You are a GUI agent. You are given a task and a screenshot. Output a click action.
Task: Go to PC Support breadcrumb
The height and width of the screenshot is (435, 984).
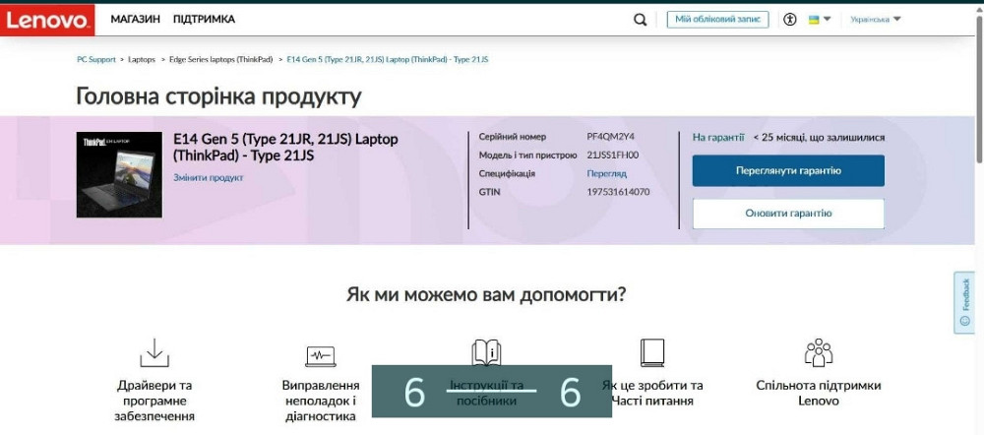pyautogui.click(x=96, y=60)
